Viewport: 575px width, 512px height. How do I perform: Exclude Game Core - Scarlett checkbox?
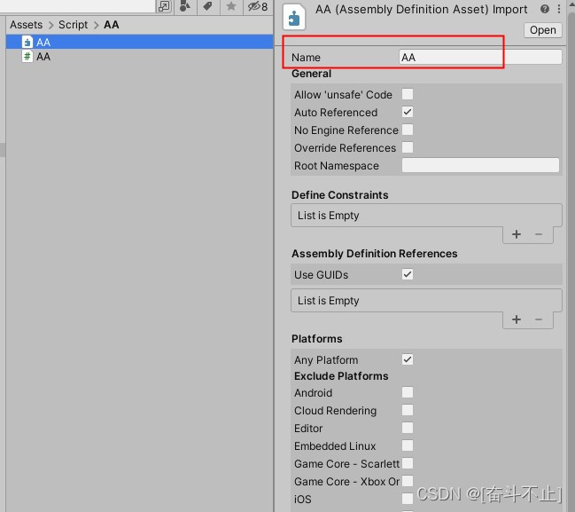point(408,463)
